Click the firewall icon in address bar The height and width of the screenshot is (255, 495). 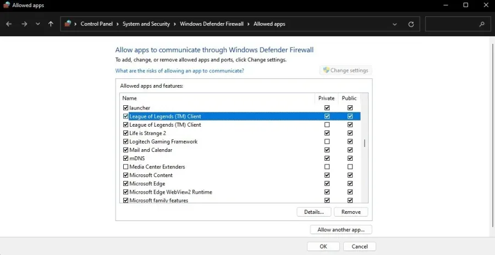(68, 24)
